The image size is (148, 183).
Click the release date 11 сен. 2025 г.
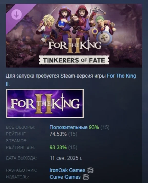[66, 158]
